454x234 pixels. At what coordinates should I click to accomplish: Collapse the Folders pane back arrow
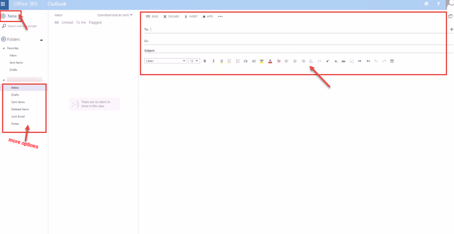(3, 39)
